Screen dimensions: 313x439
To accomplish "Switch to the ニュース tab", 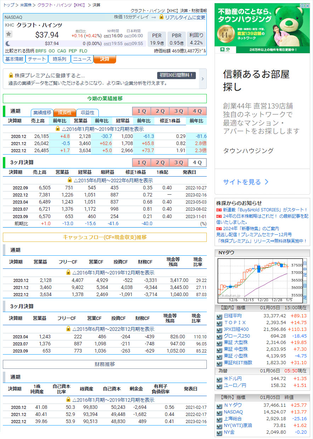I will (x=82, y=59).
